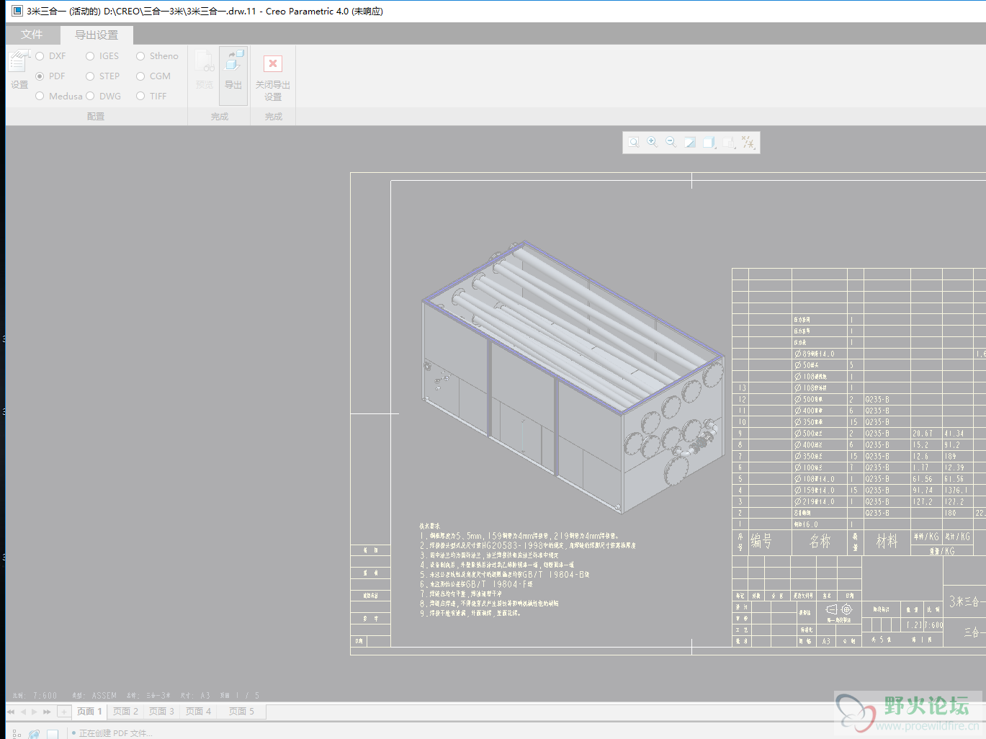The image size is (986, 739).
Task: Select the Stheno export format
Action: [x=157, y=56]
